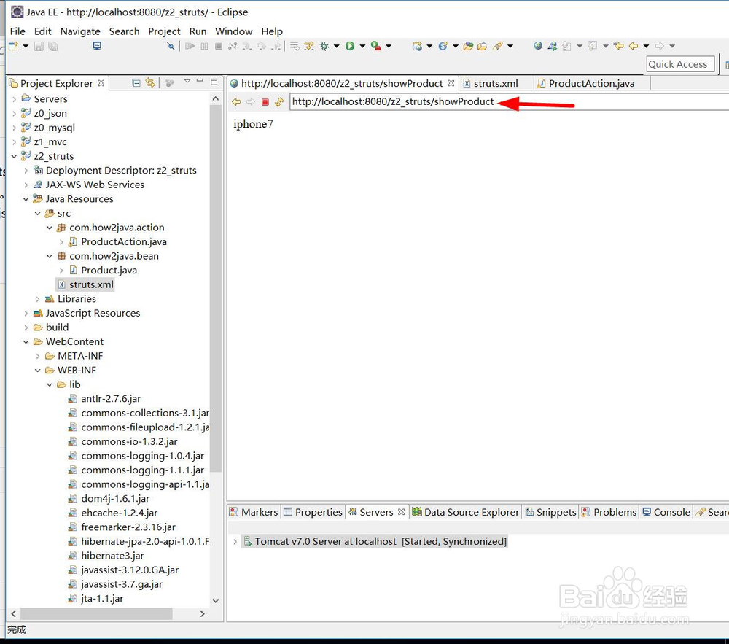Click the Back navigation arrow in toolbar

[634, 46]
